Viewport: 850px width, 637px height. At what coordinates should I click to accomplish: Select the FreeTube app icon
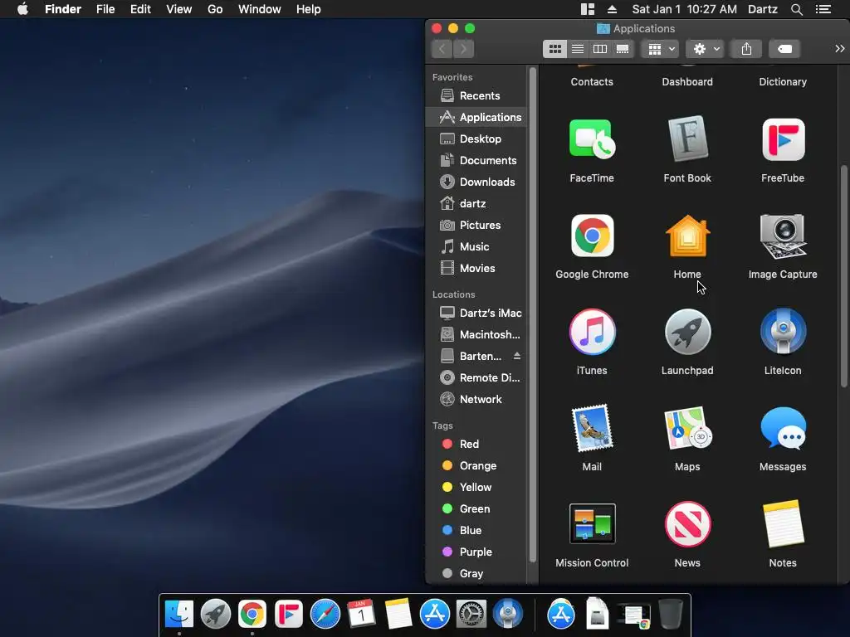(783, 139)
